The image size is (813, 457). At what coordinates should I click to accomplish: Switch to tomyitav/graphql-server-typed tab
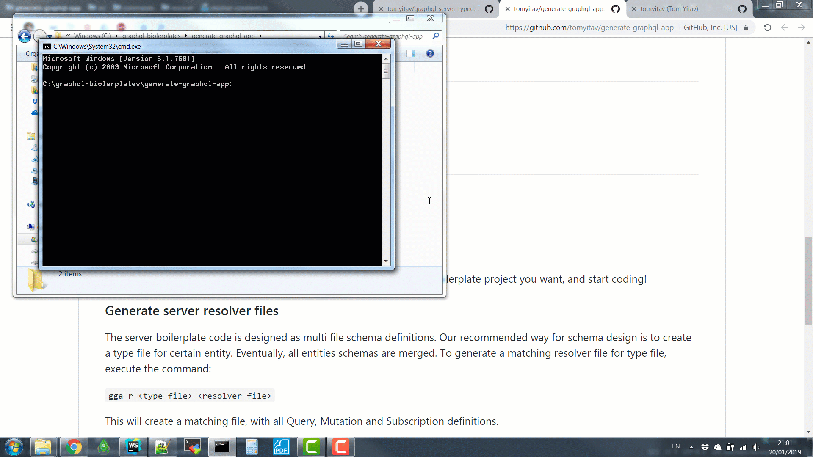click(431, 9)
